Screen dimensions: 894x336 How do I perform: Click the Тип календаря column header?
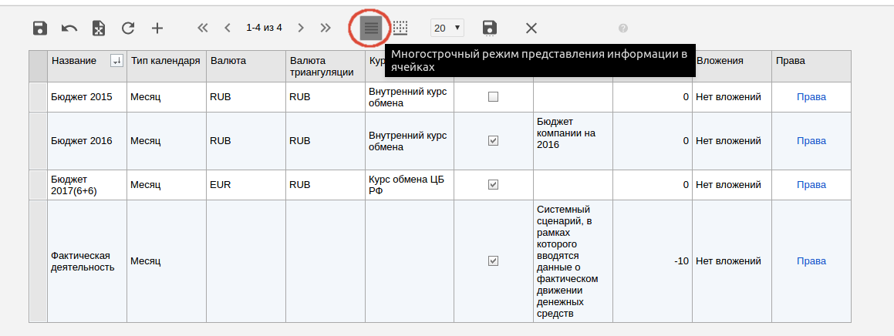(x=167, y=66)
